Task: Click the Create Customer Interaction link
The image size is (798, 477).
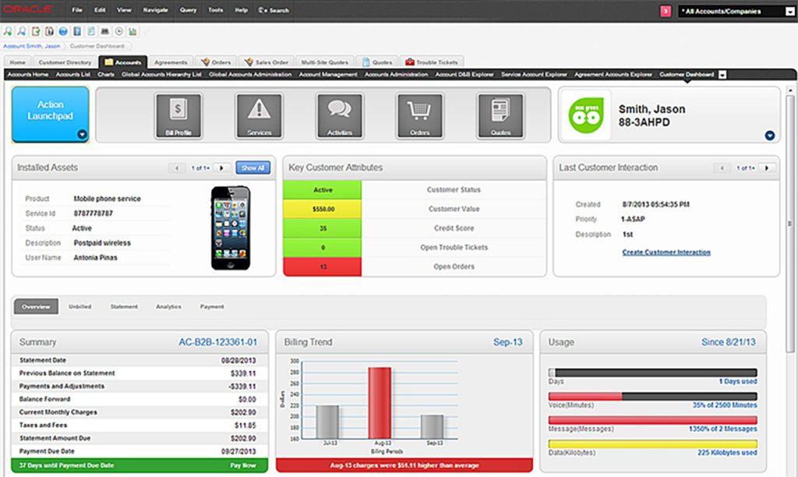Action: click(666, 253)
